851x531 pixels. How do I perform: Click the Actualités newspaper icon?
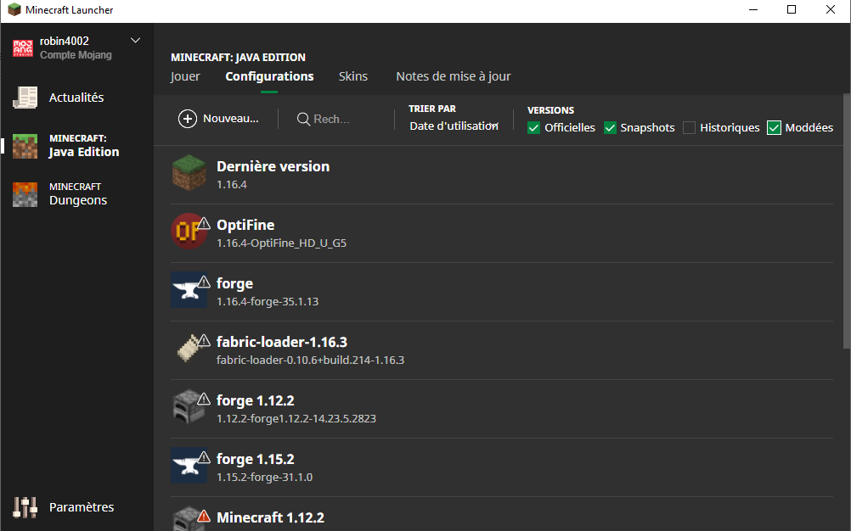tap(25, 98)
